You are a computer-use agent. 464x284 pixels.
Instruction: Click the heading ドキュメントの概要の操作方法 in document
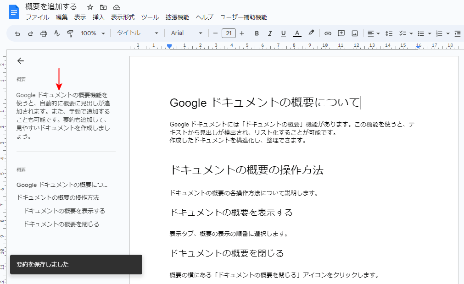(x=246, y=170)
